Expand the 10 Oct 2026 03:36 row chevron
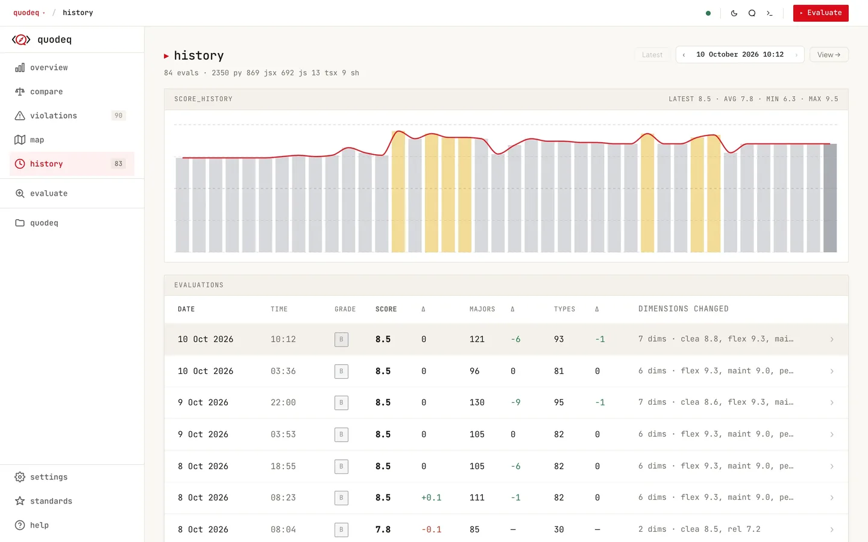868x542 pixels. (832, 371)
